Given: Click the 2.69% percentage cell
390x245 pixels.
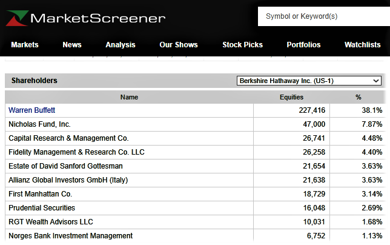Looking at the screenshot, I should coord(372,208).
